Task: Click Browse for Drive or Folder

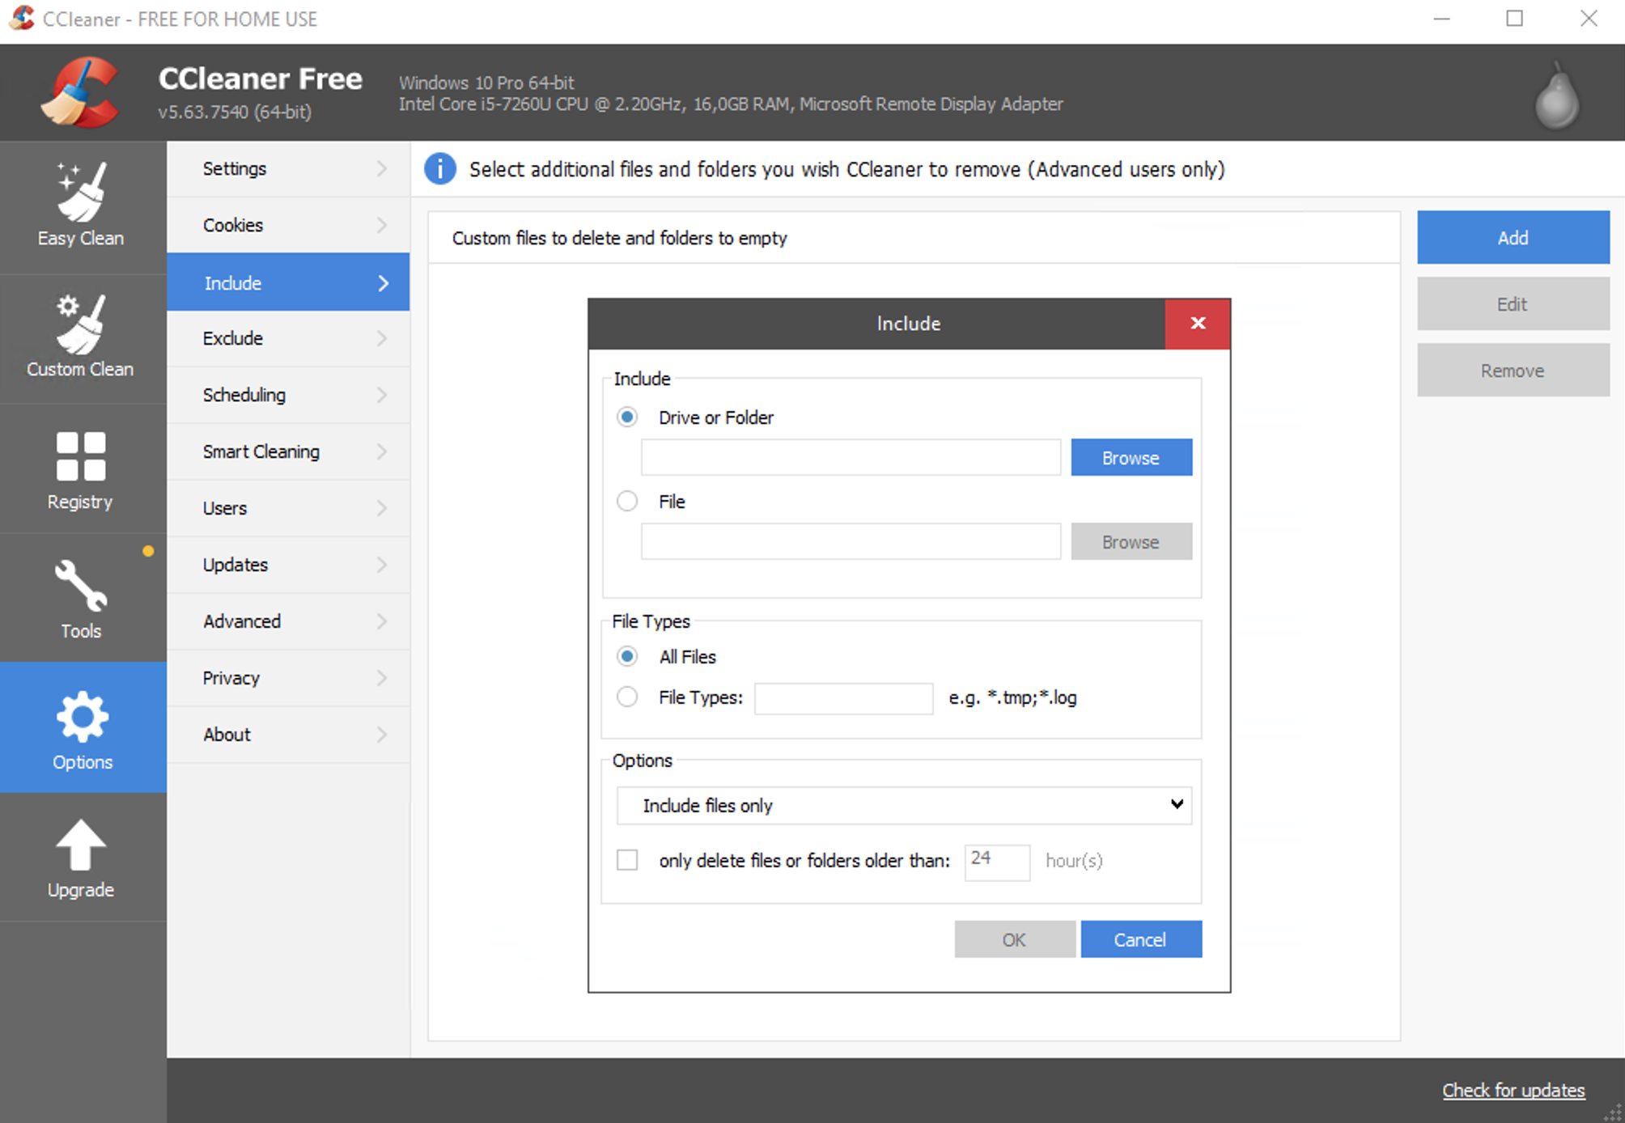Action: point(1131,458)
